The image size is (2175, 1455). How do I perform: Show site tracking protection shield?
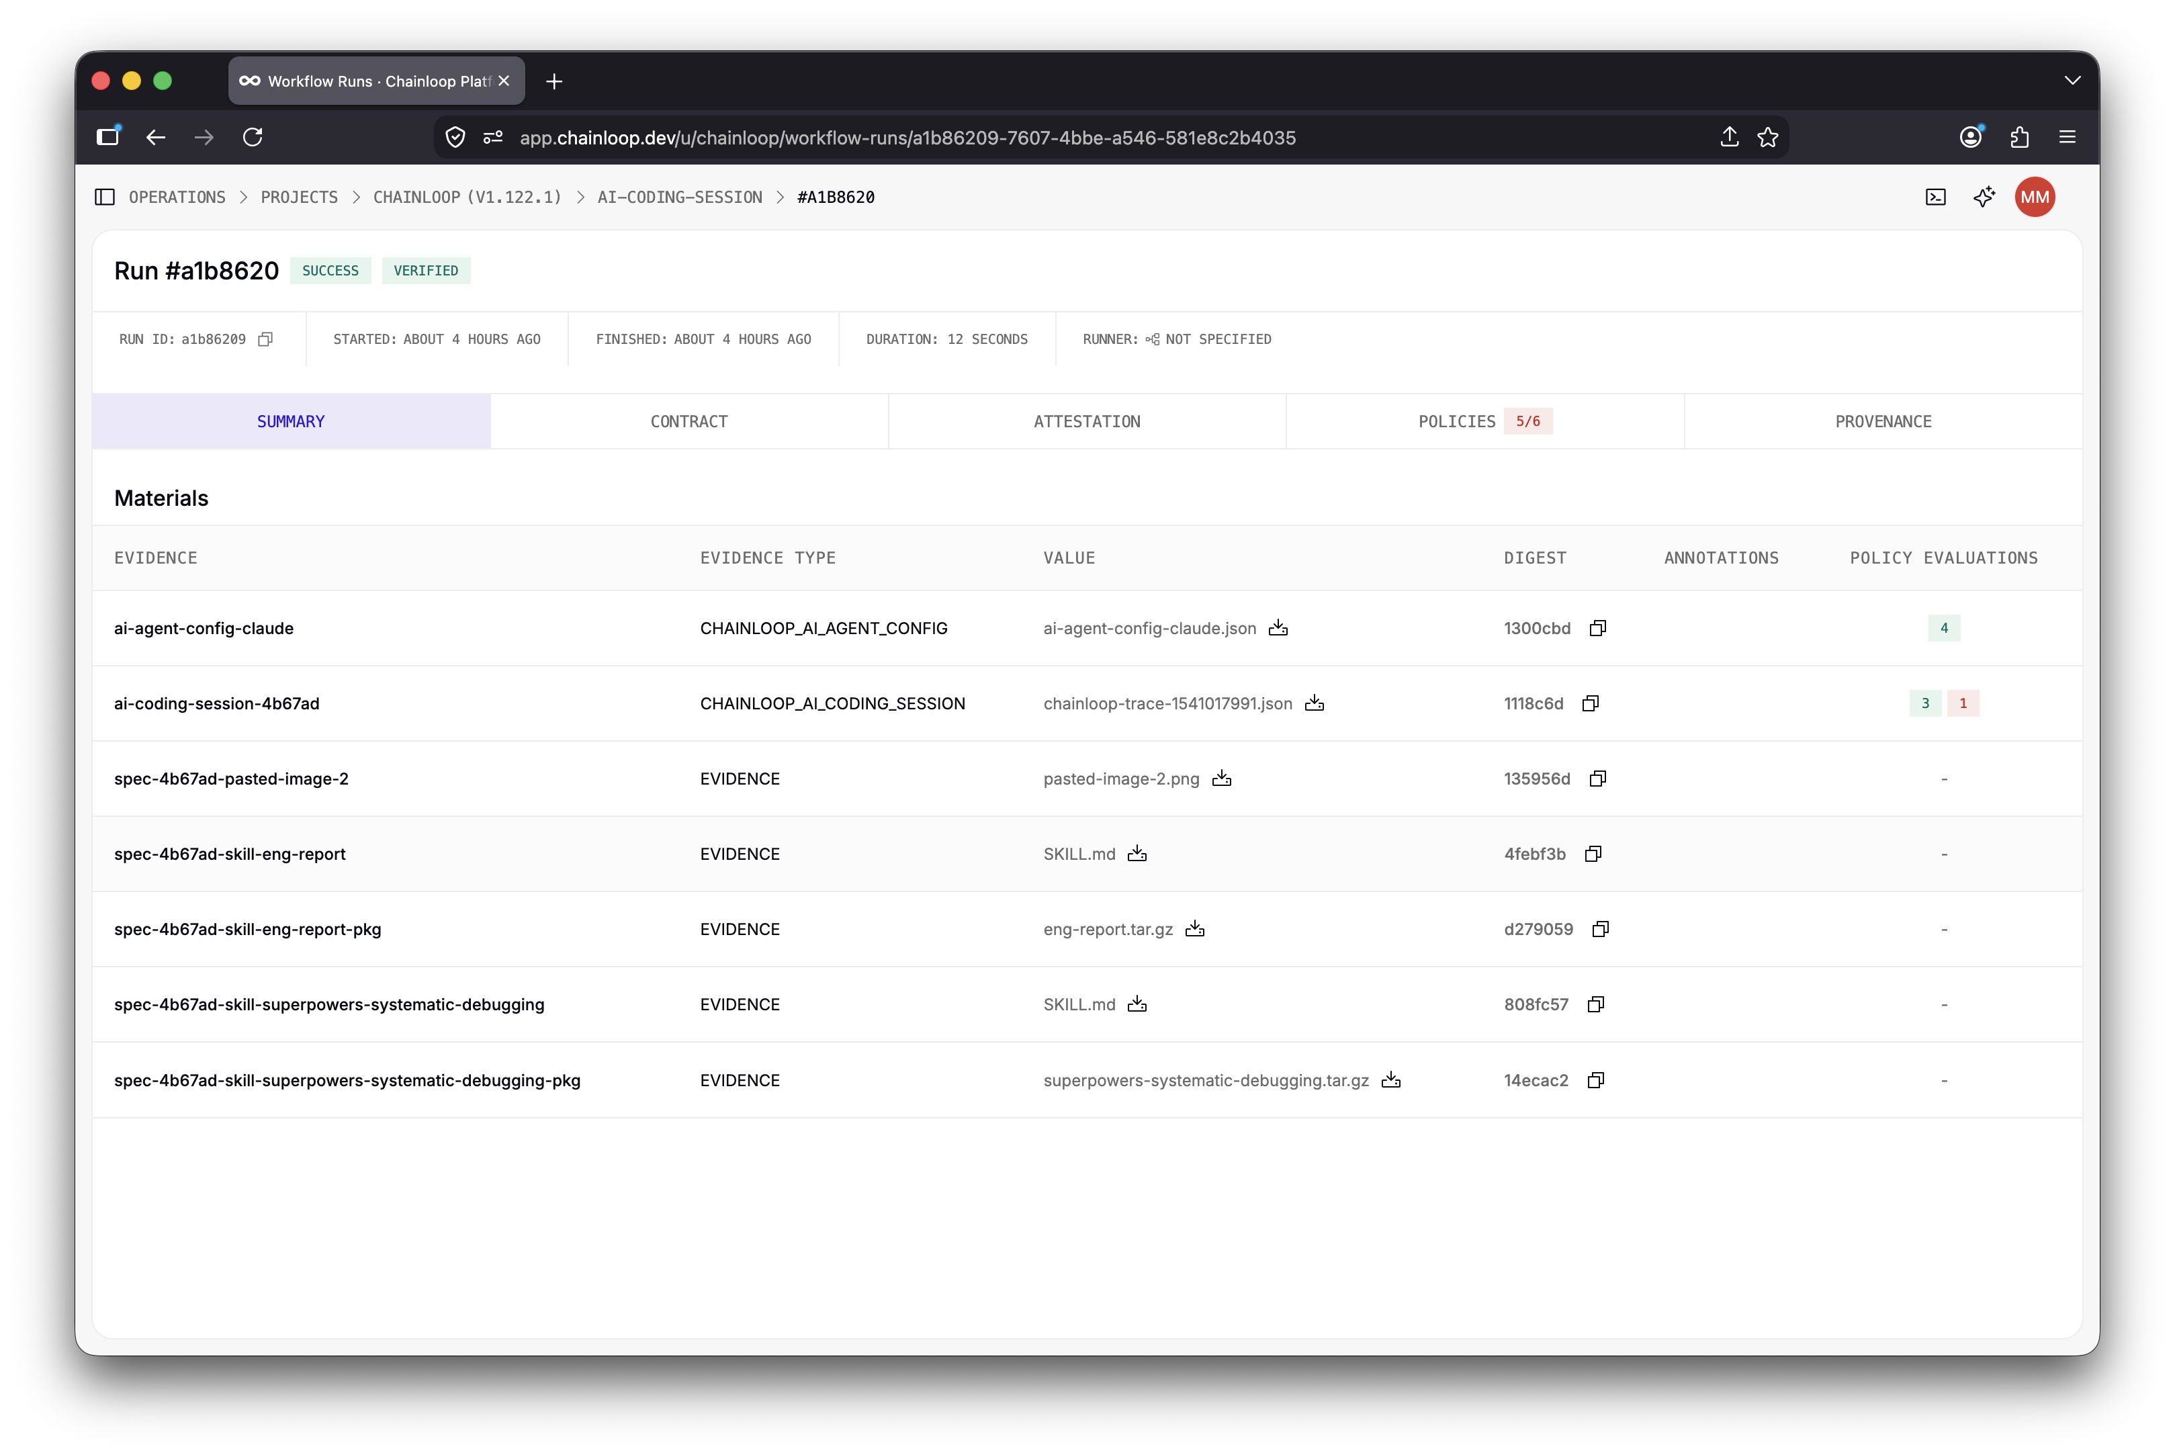pos(455,137)
